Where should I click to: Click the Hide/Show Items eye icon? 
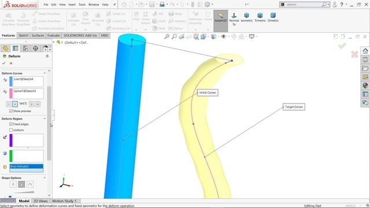click(223, 36)
